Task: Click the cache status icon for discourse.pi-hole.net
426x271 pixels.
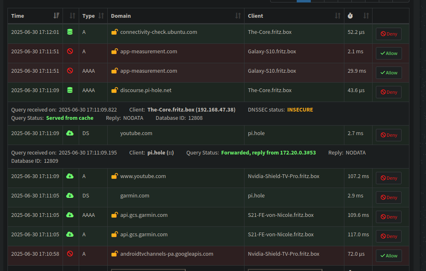Action: (x=70, y=90)
